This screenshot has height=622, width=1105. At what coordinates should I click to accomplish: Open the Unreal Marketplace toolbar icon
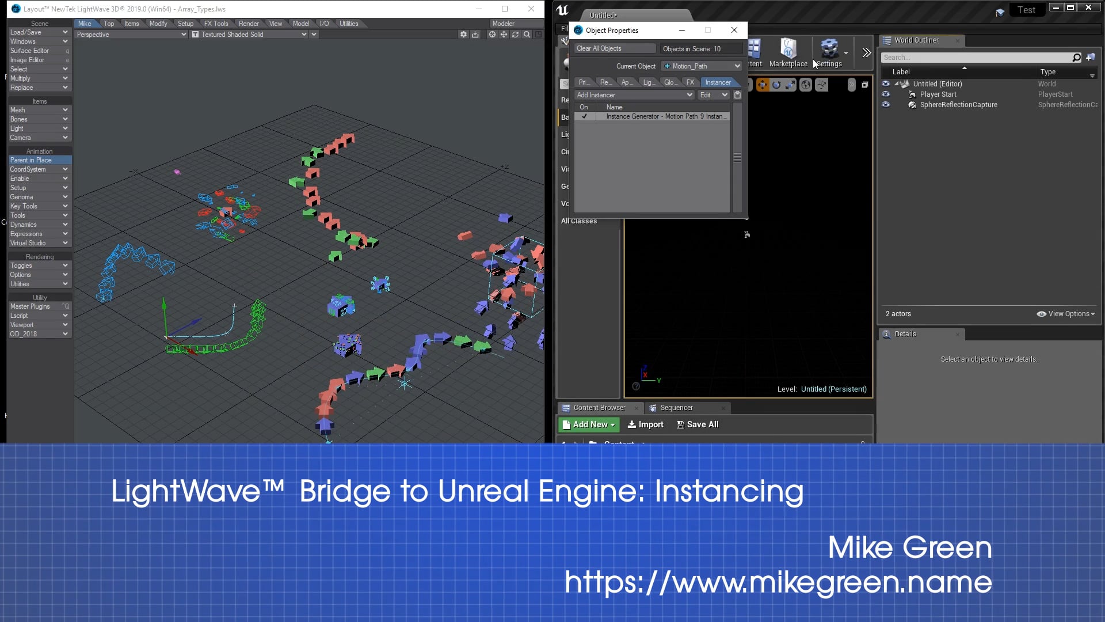coord(788,53)
